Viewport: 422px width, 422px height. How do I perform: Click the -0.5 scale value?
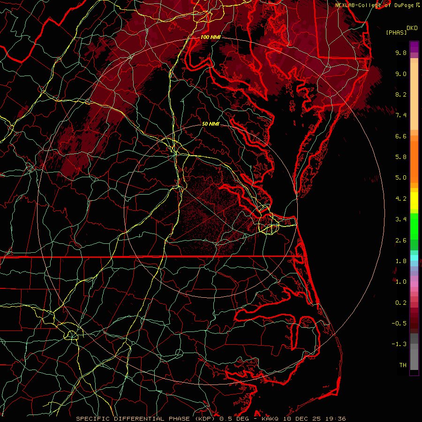[x=399, y=324]
